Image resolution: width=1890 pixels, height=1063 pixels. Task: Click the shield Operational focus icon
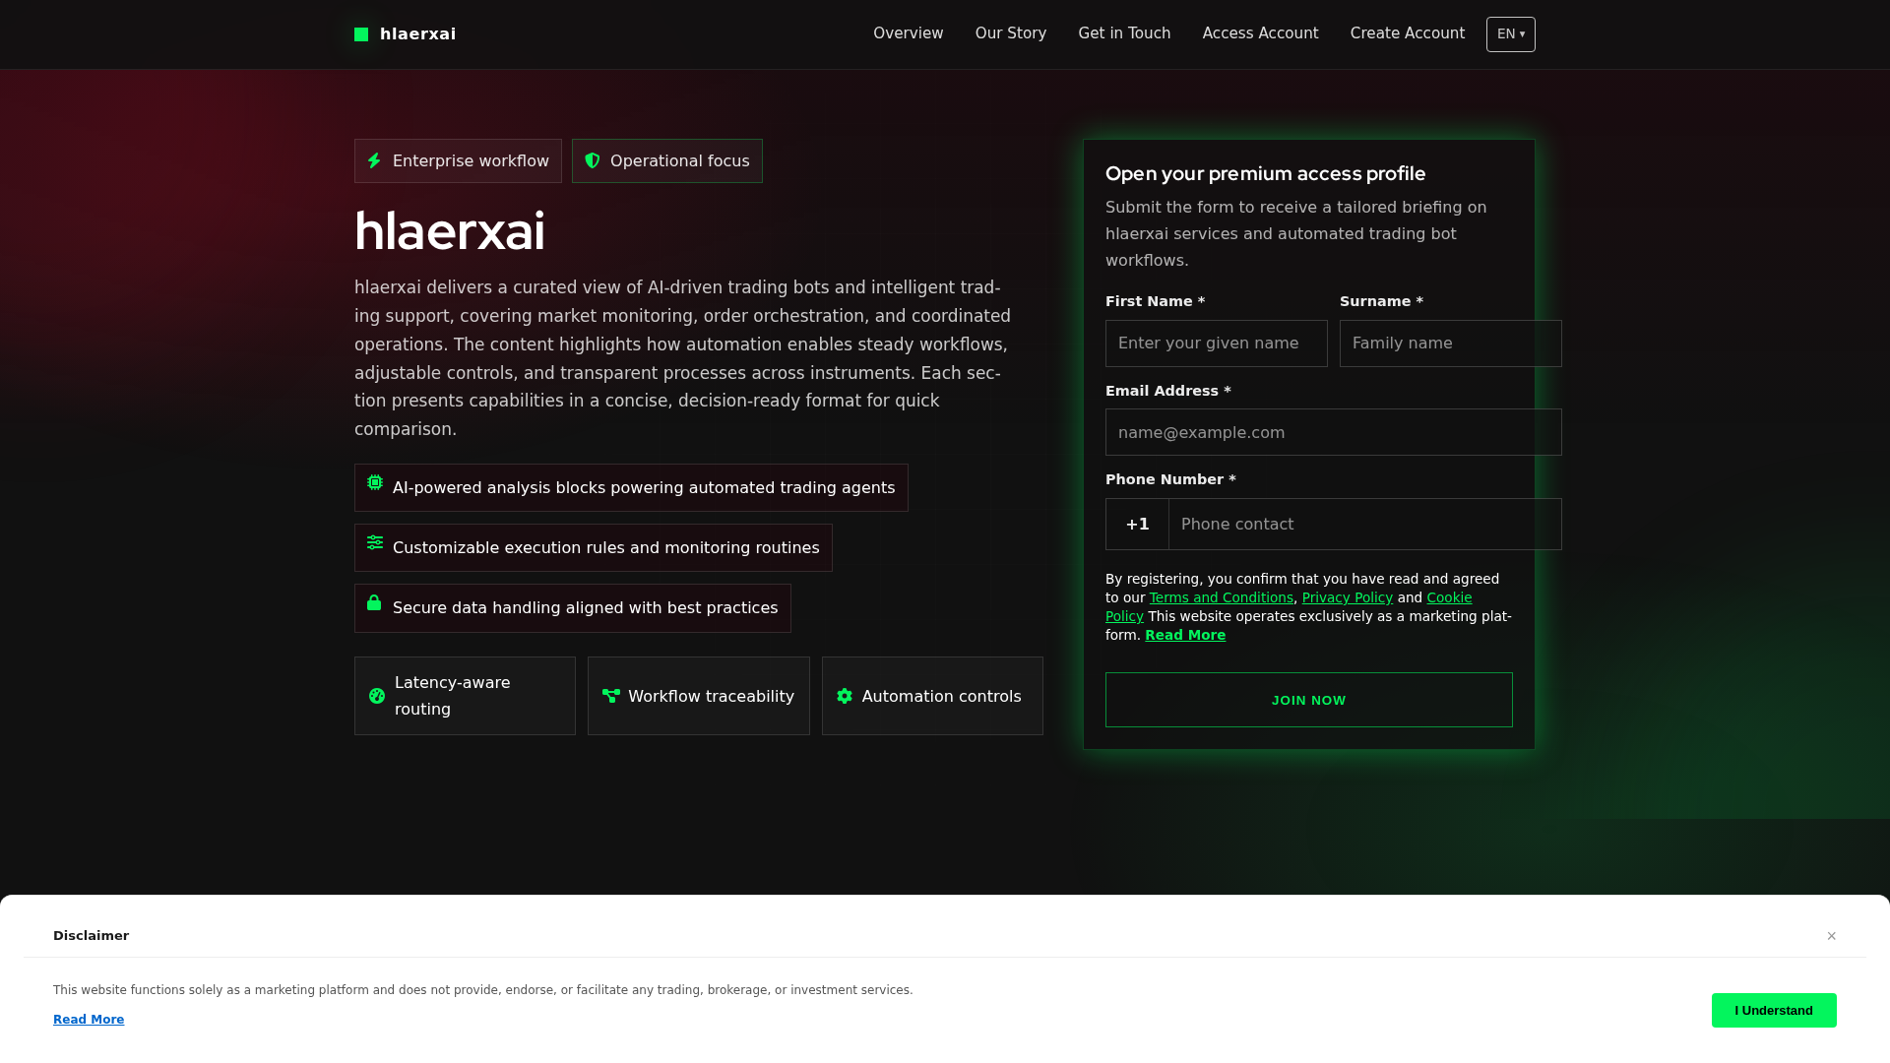coord(593,160)
